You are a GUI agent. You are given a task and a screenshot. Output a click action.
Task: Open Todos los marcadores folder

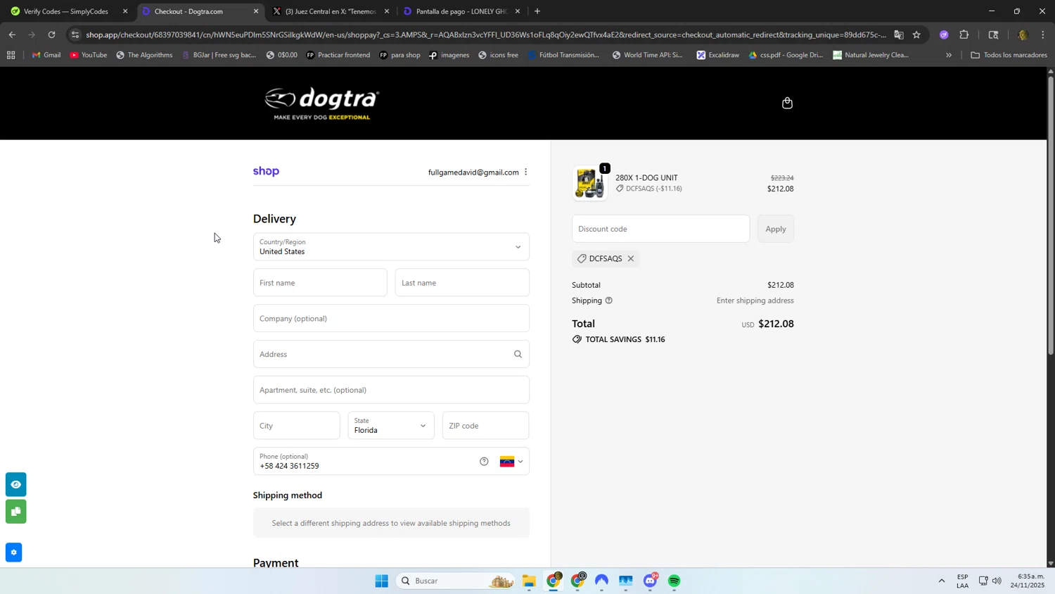point(1009,55)
